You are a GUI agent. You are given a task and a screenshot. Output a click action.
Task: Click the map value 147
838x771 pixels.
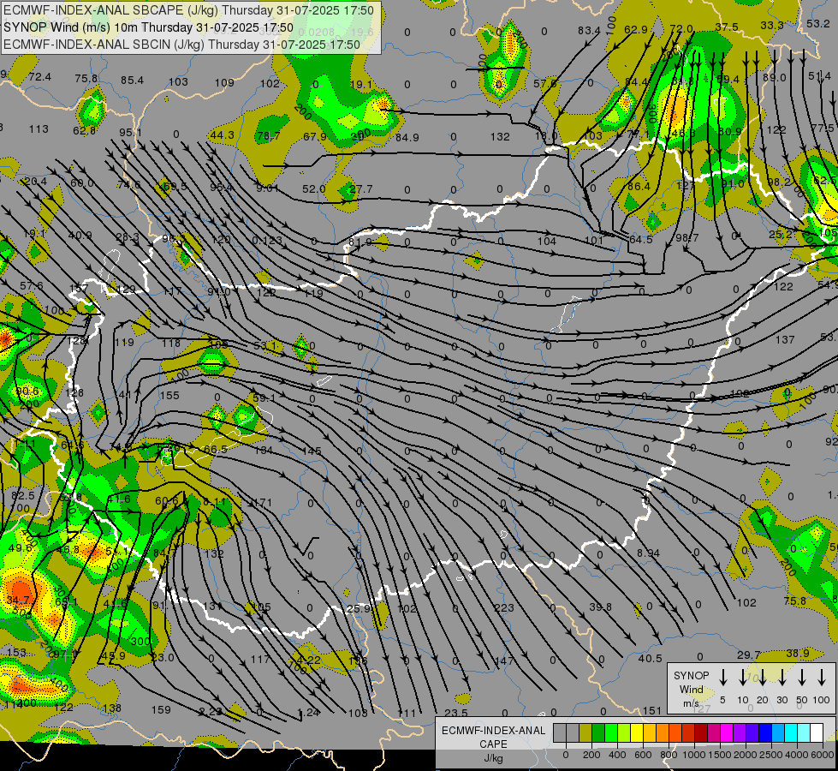504,660
